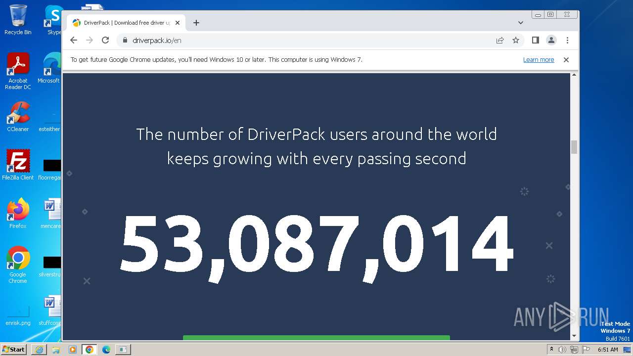The height and width of the screenshot is (356, 633).
Task: Reload the DriverPack page
Action: click(x=105, y=41)
